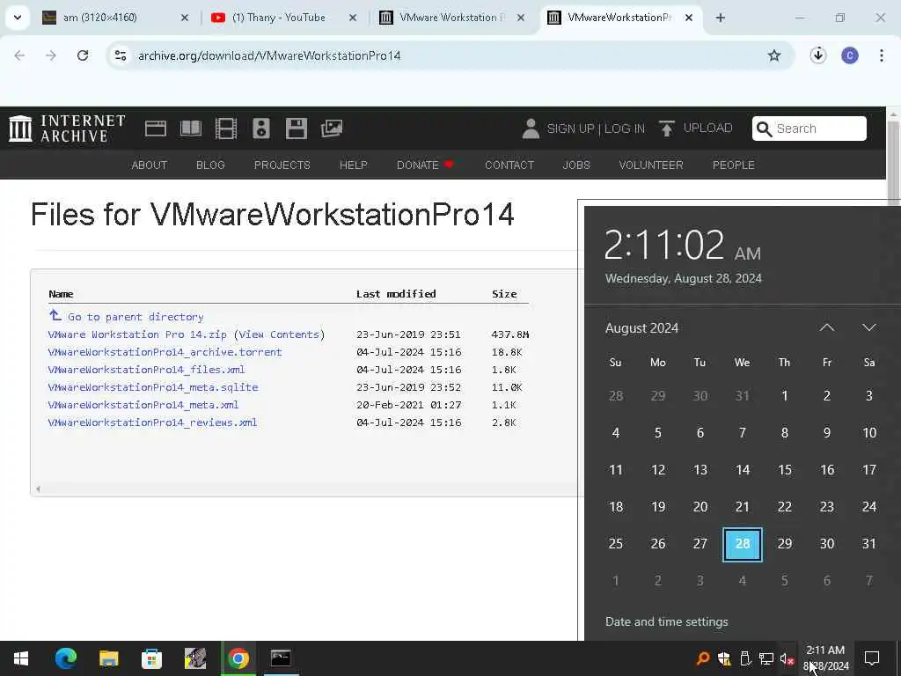
Task: Click the August 2024 month header
Action: click(x=641, y=328)
